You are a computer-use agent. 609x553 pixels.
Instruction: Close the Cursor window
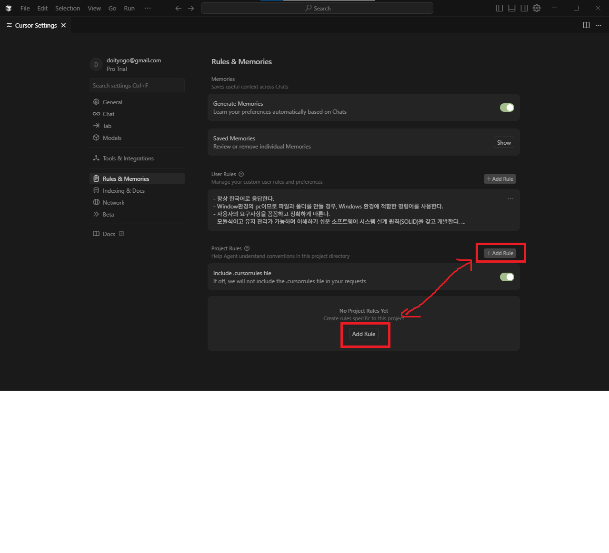point(598,8)
